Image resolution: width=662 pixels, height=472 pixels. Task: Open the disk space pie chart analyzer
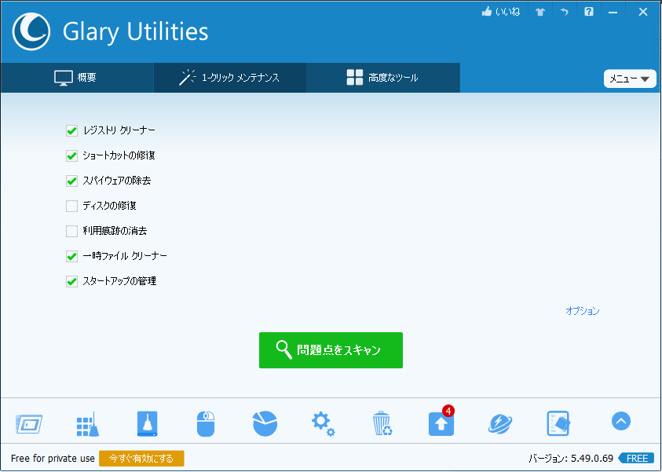click(x=265, y=423)
